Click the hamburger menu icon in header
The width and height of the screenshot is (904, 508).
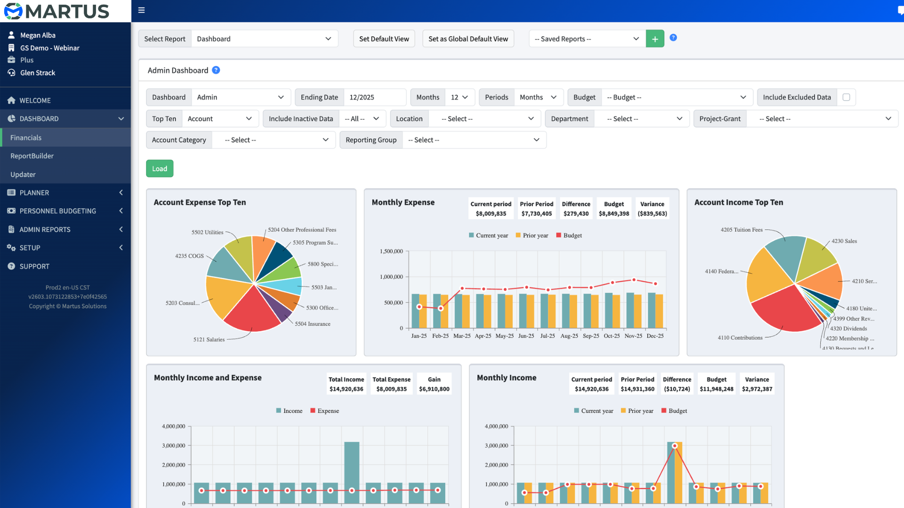[x=141, y=10]
